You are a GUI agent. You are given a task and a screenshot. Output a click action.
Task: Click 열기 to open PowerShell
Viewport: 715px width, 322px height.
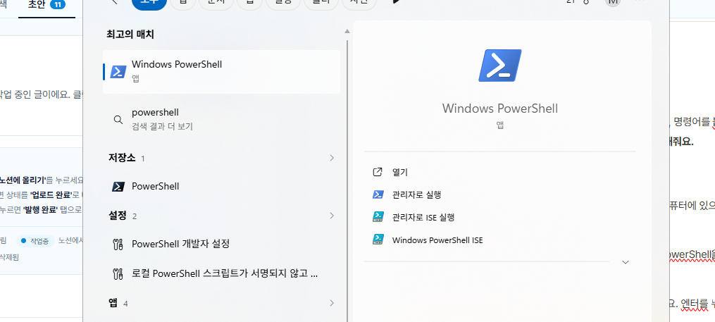point(399,172)
